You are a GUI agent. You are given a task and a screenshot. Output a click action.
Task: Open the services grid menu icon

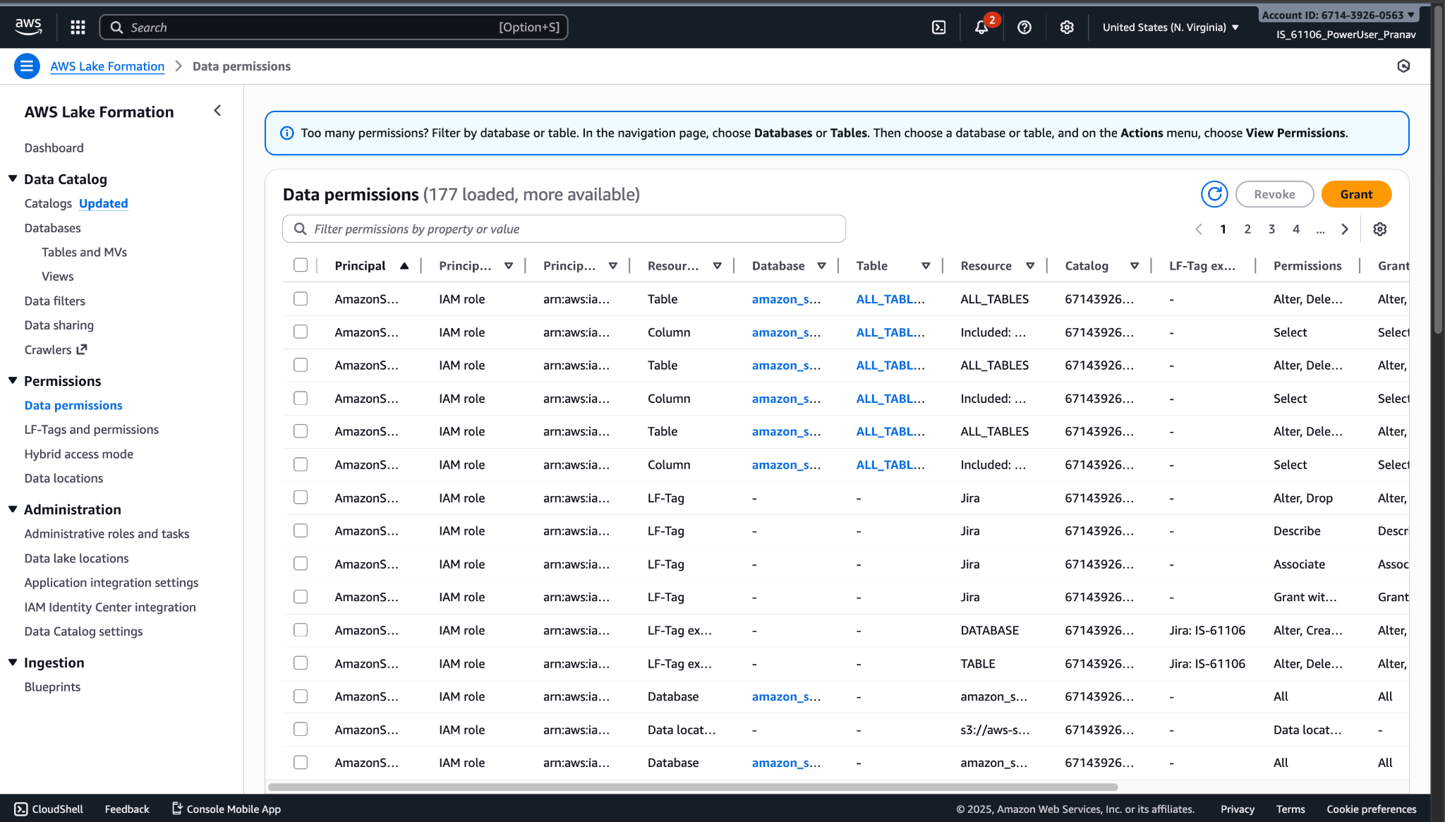coord(78,27)
